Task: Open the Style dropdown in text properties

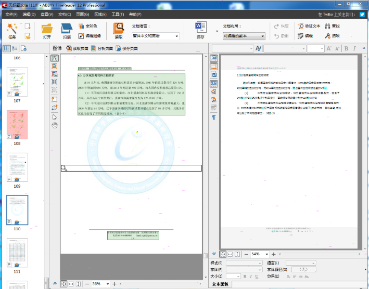Action: click(244, 263)
